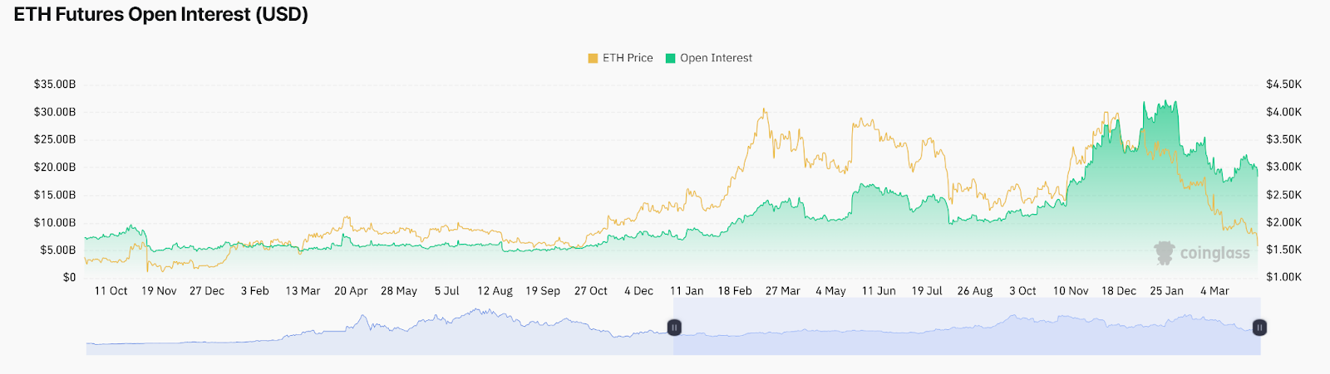
Task: Click the 25 Jan x-axis label
Action: [x=1166, y=291]
